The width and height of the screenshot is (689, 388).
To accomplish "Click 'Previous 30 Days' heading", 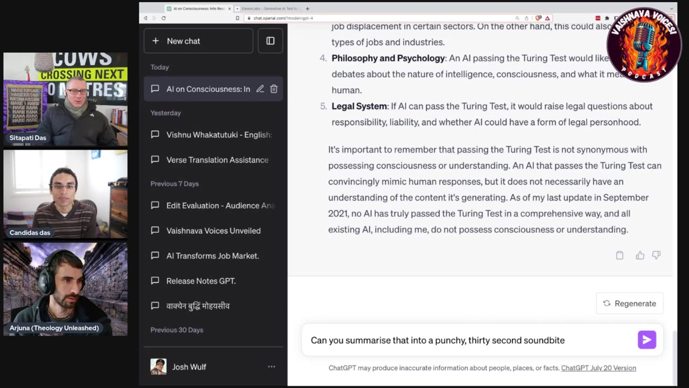I will click(177, 330).
